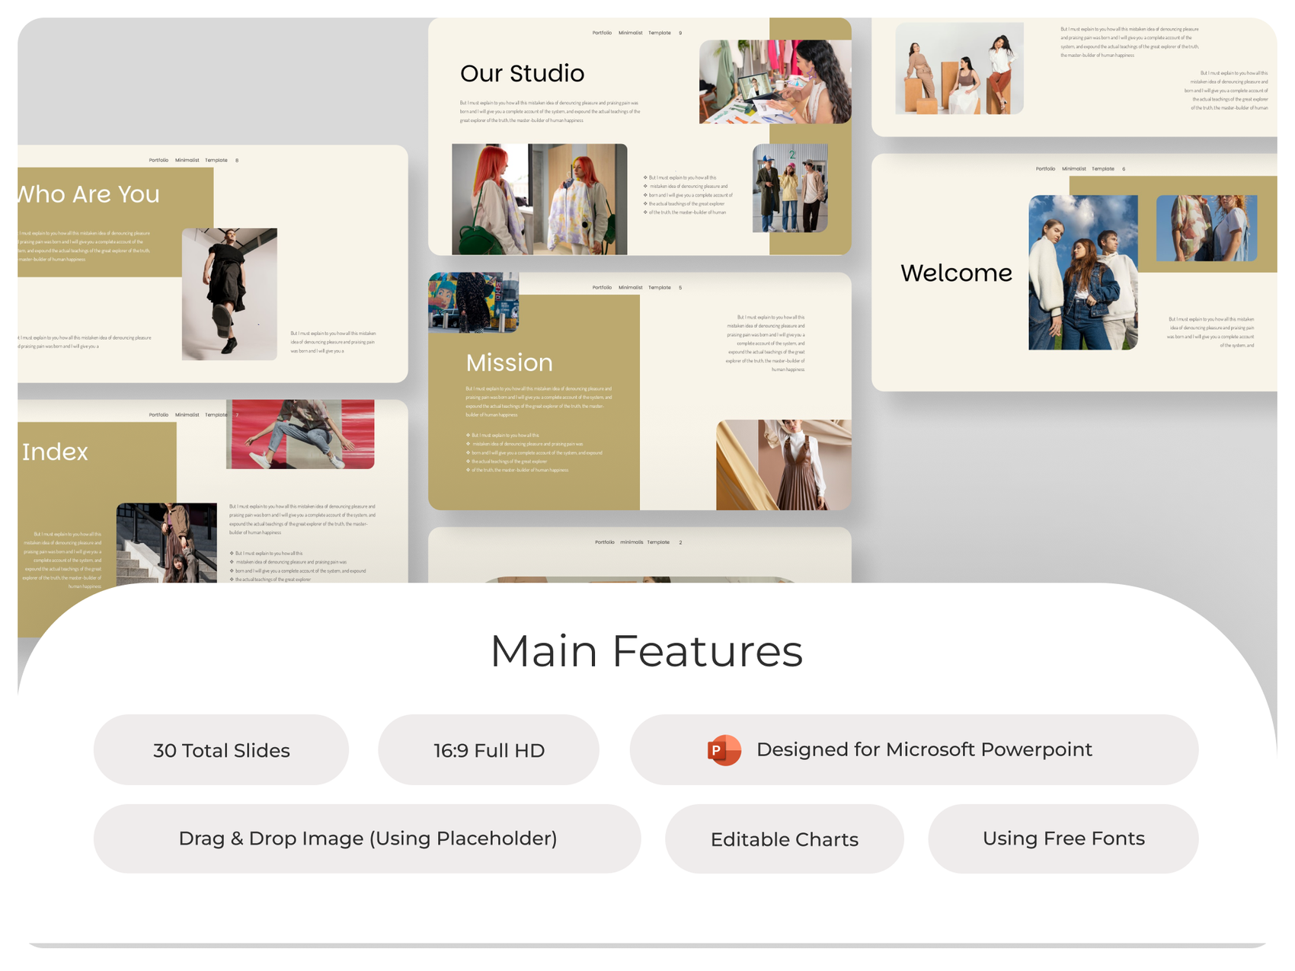The height and width of the screenshot is (971, 1295).
Task: Click the Mission title text
Action: [x=510, y=363]
